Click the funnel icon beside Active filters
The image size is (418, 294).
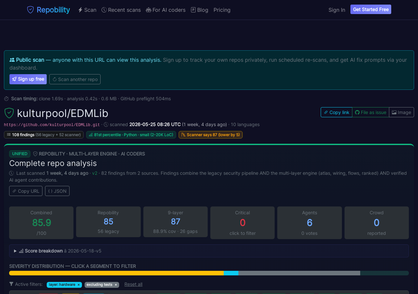coord(11,284)
